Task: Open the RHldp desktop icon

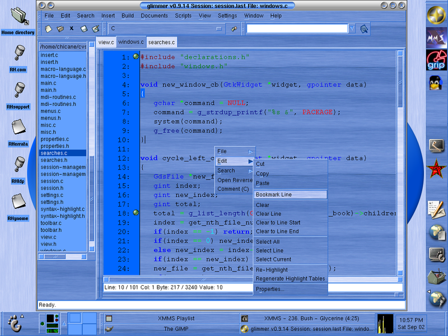Action: coord(18,170)
